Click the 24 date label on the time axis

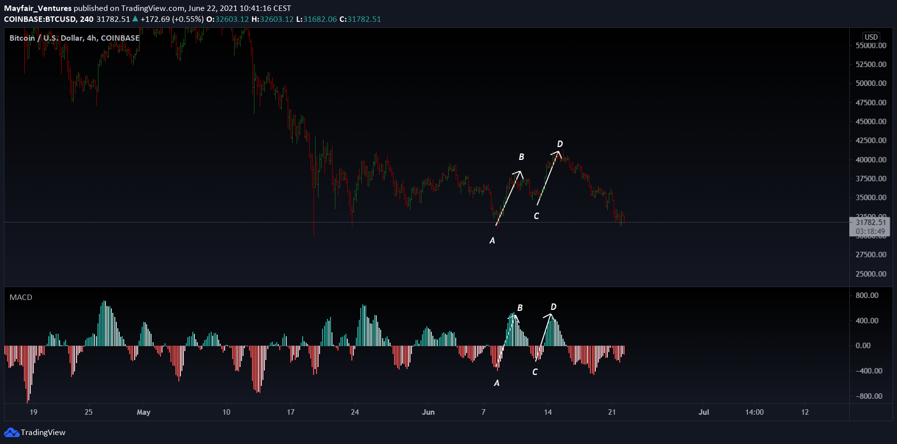355,412
